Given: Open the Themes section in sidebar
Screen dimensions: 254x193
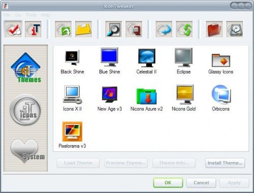Looking at the screenshot, I should [x=26, y=68].
